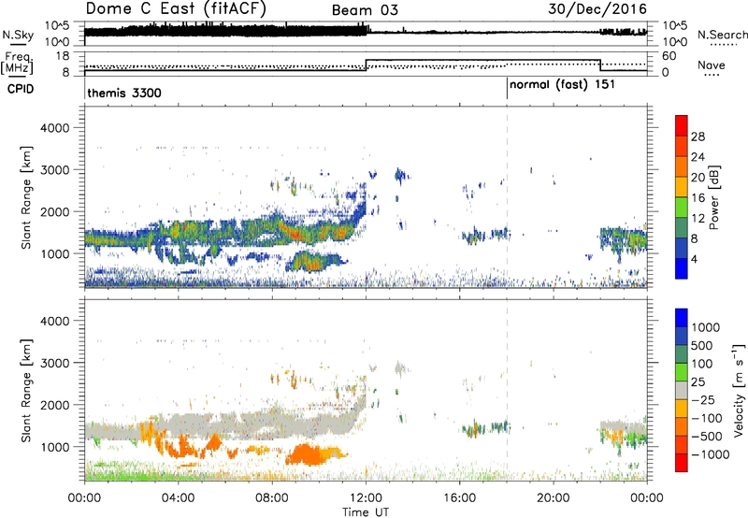Click the 'Dome C East (fitACF)' title

point(176,8)
